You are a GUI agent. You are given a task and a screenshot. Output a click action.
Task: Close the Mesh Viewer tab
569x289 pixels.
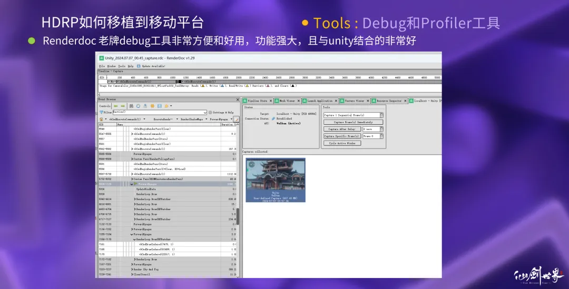tap(299, 101)
